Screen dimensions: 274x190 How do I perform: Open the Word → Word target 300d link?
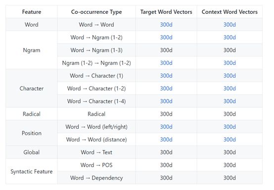(x=166, y=25)
